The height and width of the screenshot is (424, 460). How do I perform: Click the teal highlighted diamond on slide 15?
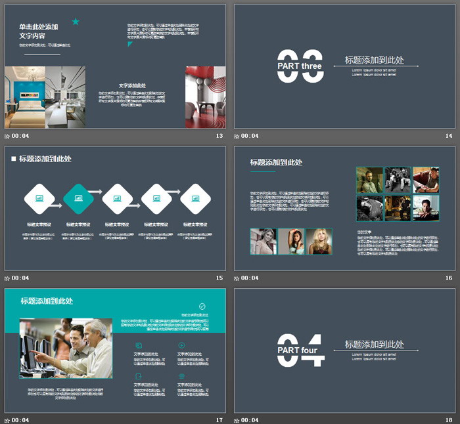click(x=79, y=198)
